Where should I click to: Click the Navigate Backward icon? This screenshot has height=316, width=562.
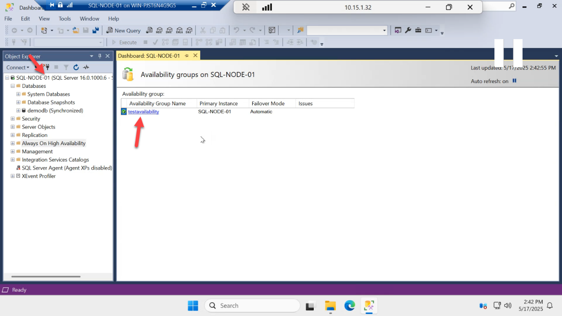tap(14, 31)
